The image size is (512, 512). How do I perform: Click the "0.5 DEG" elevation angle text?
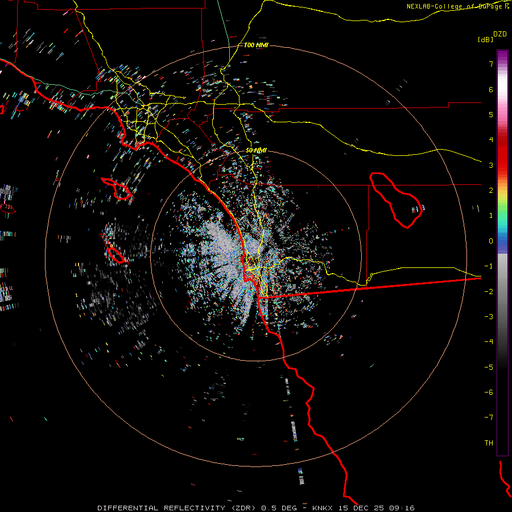pyautogui.click(x=279, y=508)
